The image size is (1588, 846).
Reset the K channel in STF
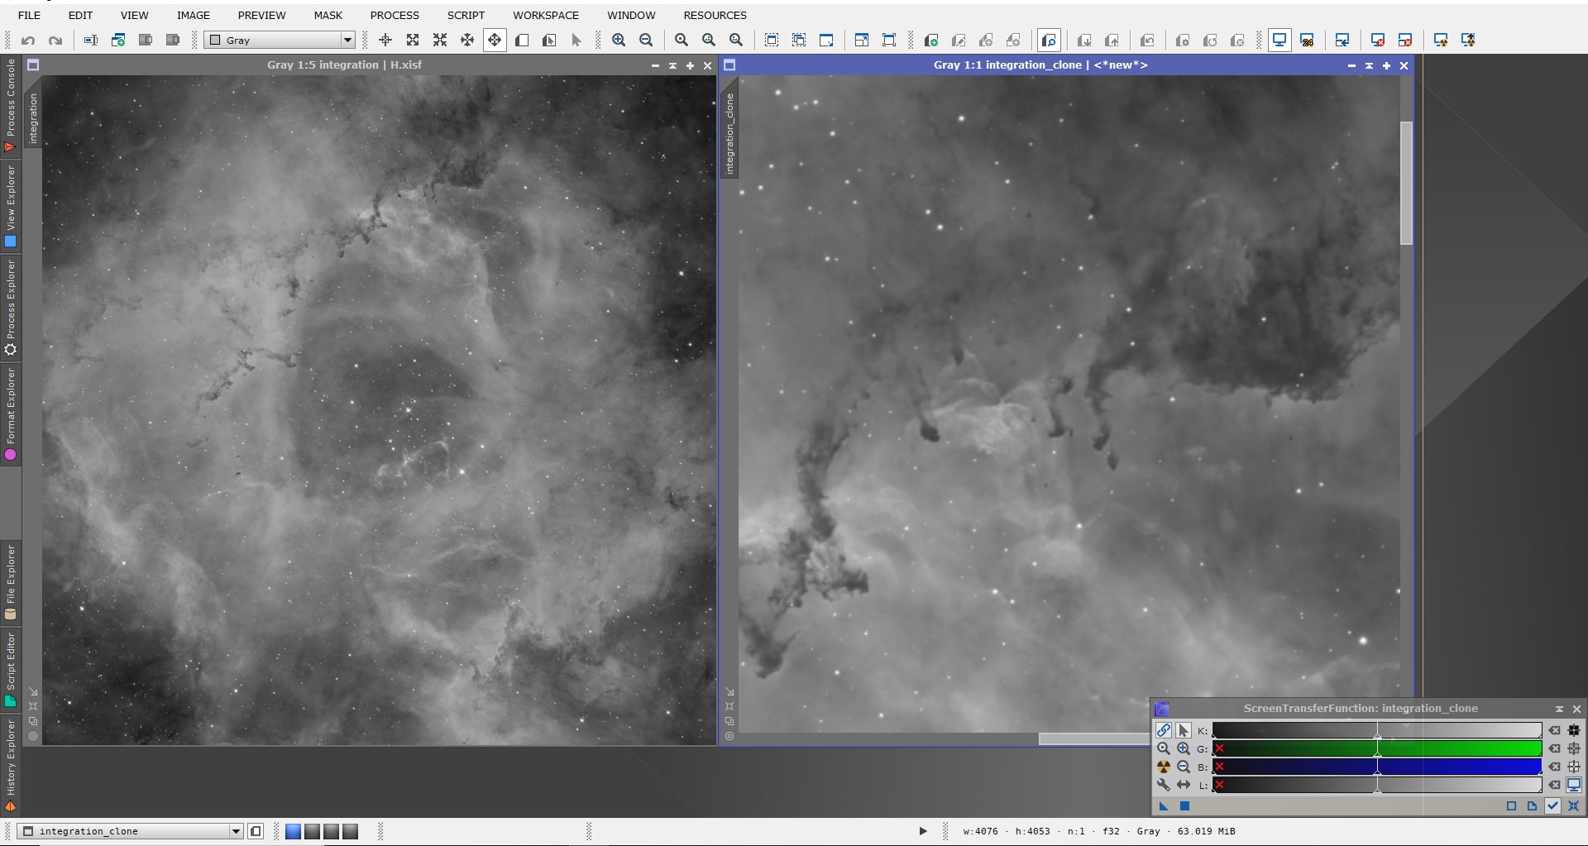pyautogui.click(x=1555, y=730)
